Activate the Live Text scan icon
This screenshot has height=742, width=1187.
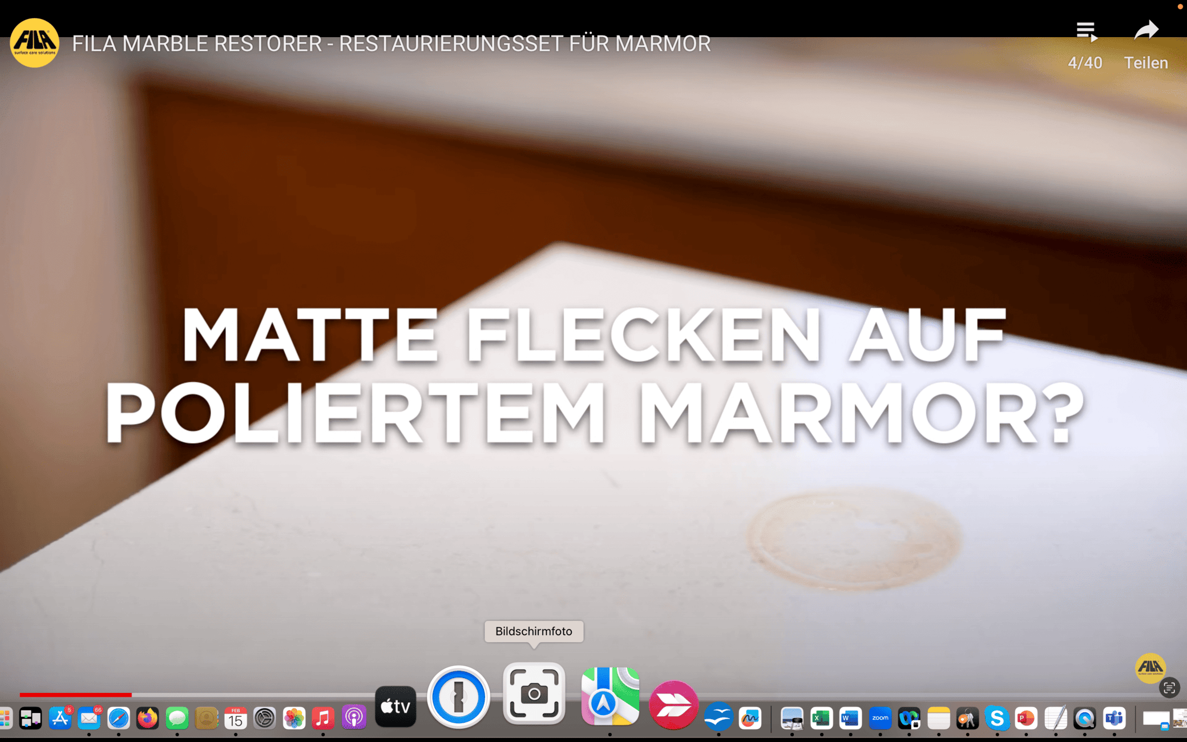[1169, 688]
